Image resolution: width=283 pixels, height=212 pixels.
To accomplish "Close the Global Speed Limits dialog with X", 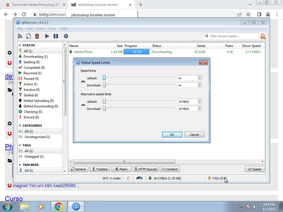I will coord(203,63).
